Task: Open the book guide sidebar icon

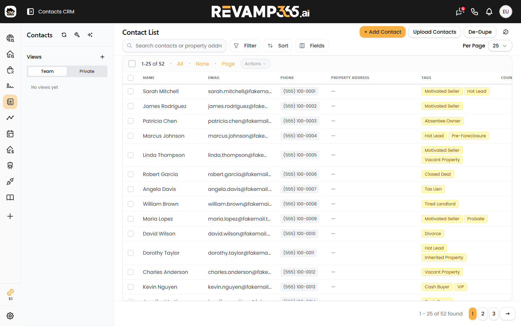Action: 10,197
